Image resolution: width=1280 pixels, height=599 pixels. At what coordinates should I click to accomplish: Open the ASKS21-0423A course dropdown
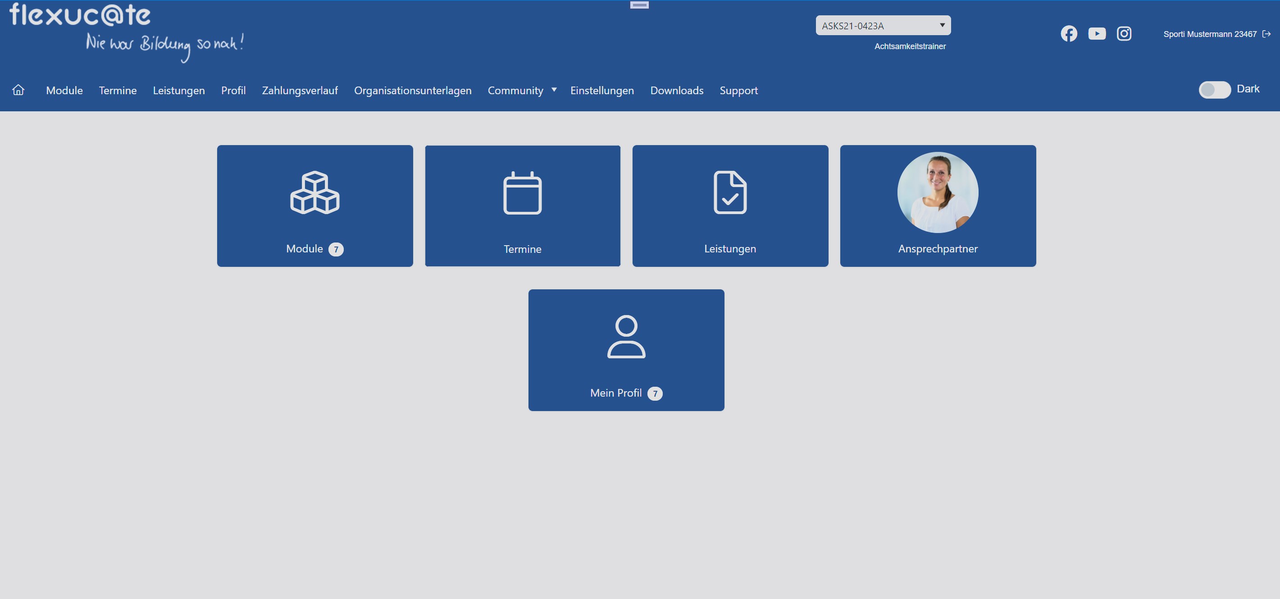click(883, 25)
